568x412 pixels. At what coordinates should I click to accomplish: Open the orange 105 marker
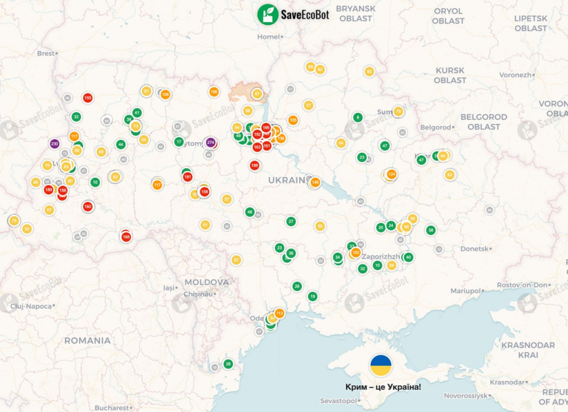pyautogui.click(x=293, y=120)
